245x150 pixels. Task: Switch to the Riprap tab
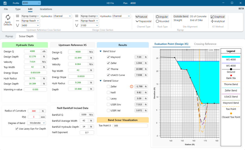(x=9, y=36)
